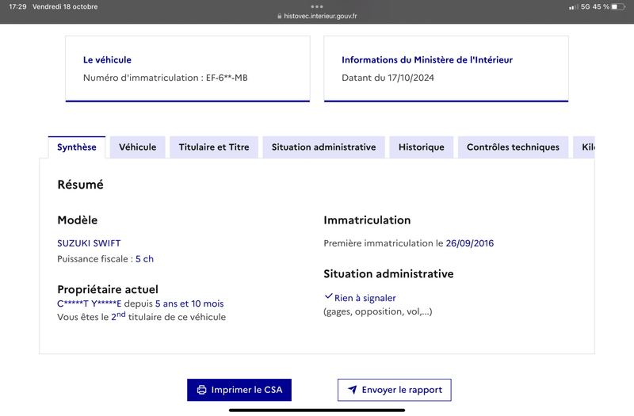Click the paper plane send icon
634x416 pixels.
pyautogui.click(x=353, y=390)
